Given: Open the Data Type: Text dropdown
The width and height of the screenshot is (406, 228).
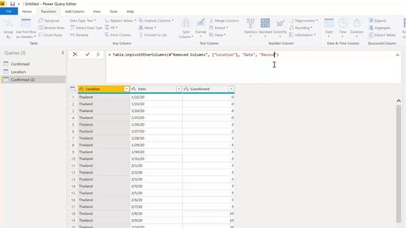Looking at the screenshot, I should click(83, 20).
